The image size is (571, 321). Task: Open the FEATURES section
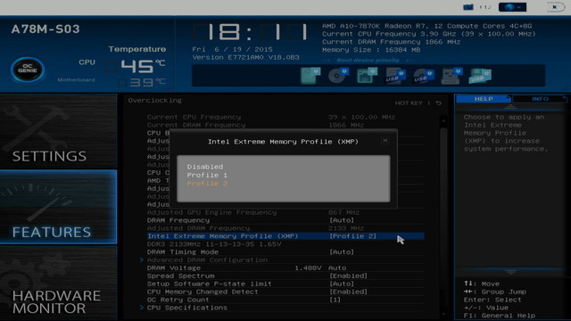(x=58, y=207)
